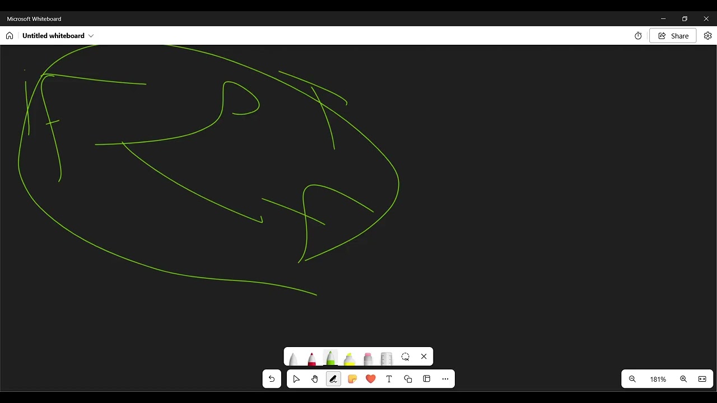Go to the Whiteboard home screen
Viewport: 717px width, 403px height.
point(10,36)
